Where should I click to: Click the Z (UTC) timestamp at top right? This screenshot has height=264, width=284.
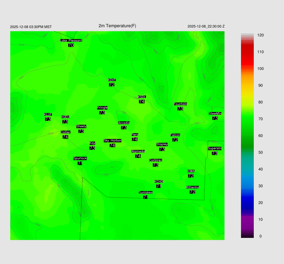(206, 26)
